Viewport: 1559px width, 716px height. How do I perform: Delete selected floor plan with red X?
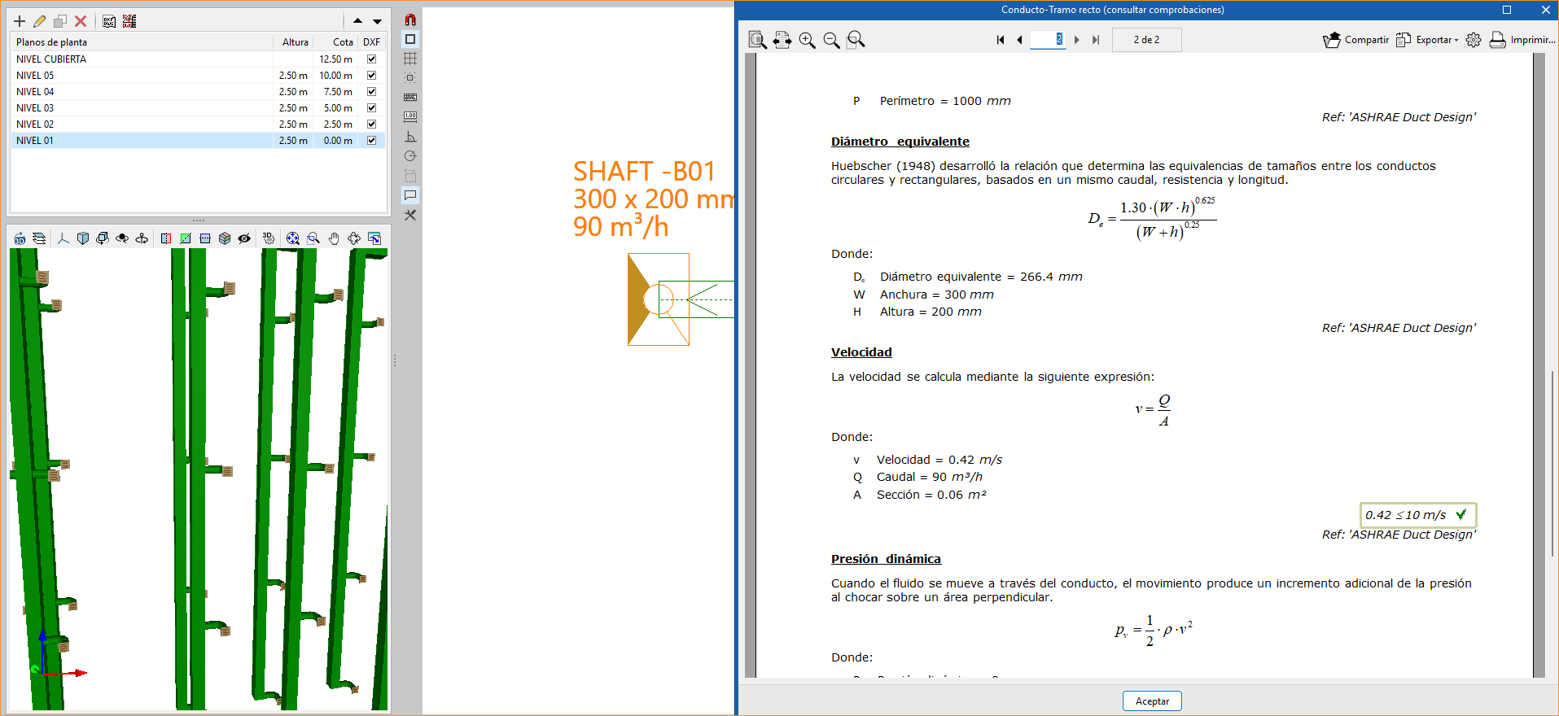click(x=81, y=21)
